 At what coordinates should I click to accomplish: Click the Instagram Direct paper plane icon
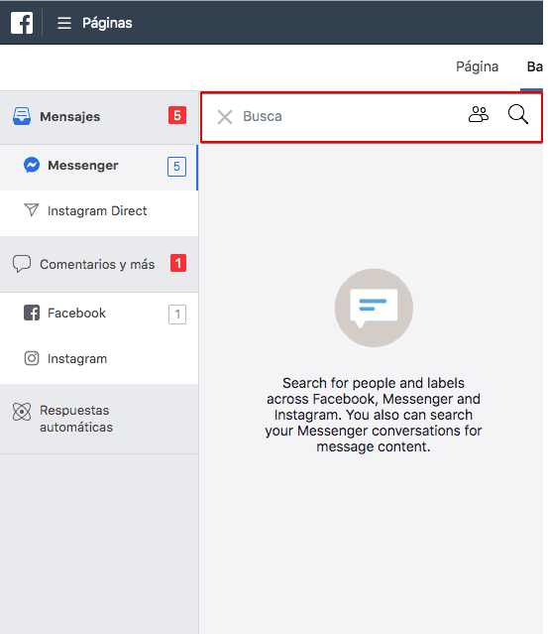coord(31,210)
